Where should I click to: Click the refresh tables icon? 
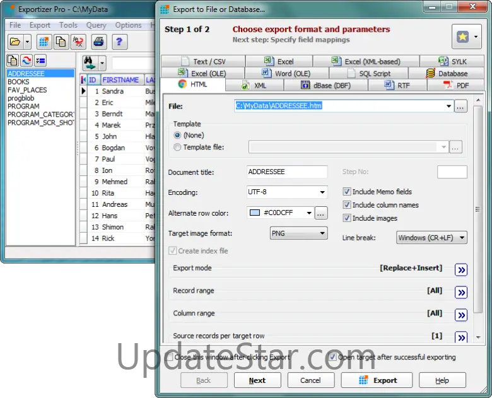click(26, 61)
